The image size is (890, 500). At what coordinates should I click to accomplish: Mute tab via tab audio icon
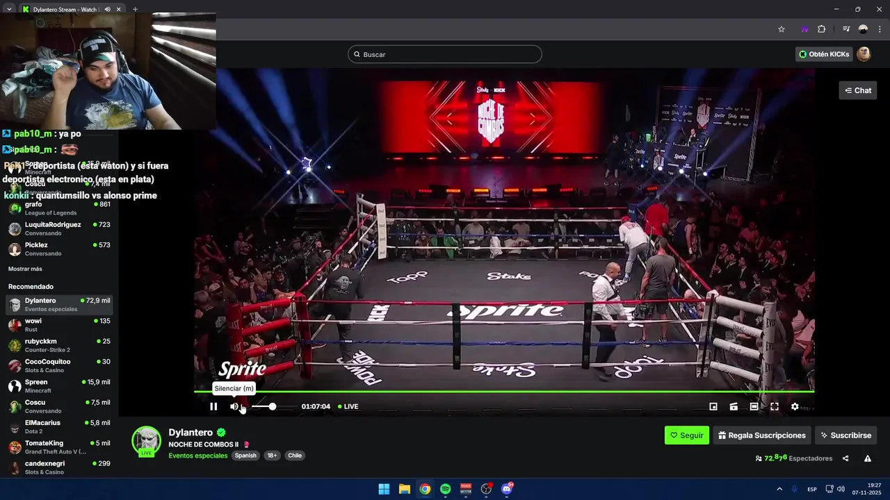[107, 9]
